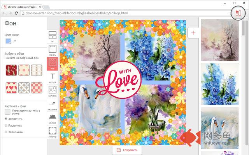Select the blue delphinium flowers thumbnail

pos(219,84)
